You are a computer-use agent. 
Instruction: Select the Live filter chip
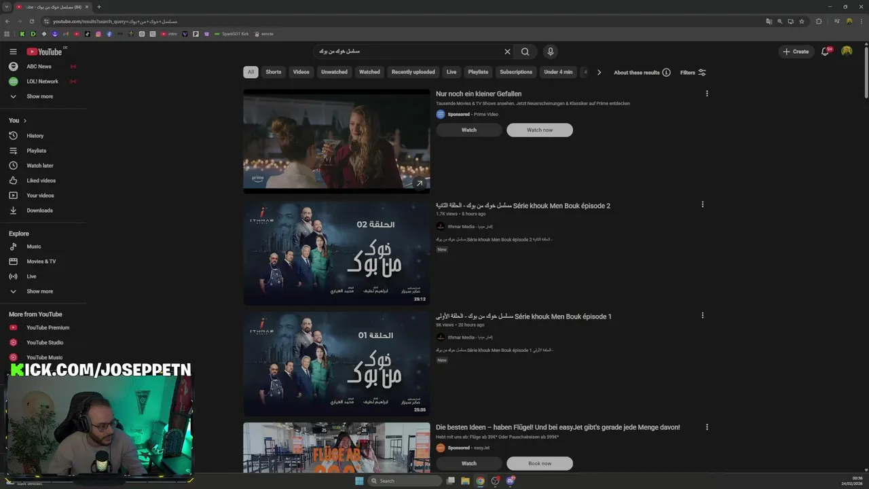tap(451, 72)
